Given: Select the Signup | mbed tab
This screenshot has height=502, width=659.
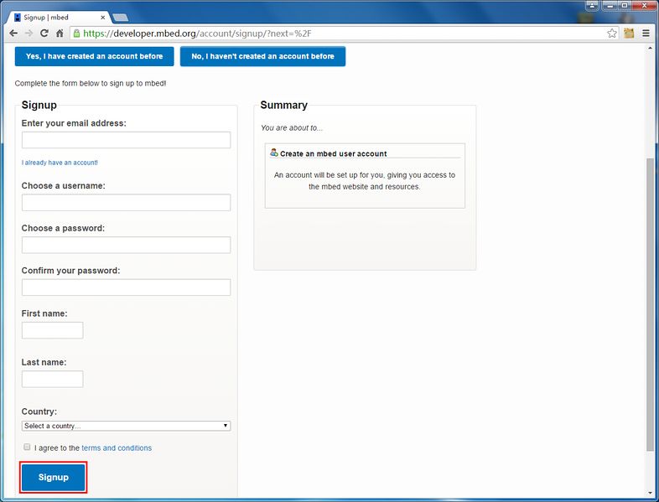Looking at the screenshot, I should pos(58,18).
